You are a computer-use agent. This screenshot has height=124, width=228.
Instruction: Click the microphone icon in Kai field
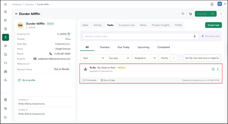pos(195,36)
